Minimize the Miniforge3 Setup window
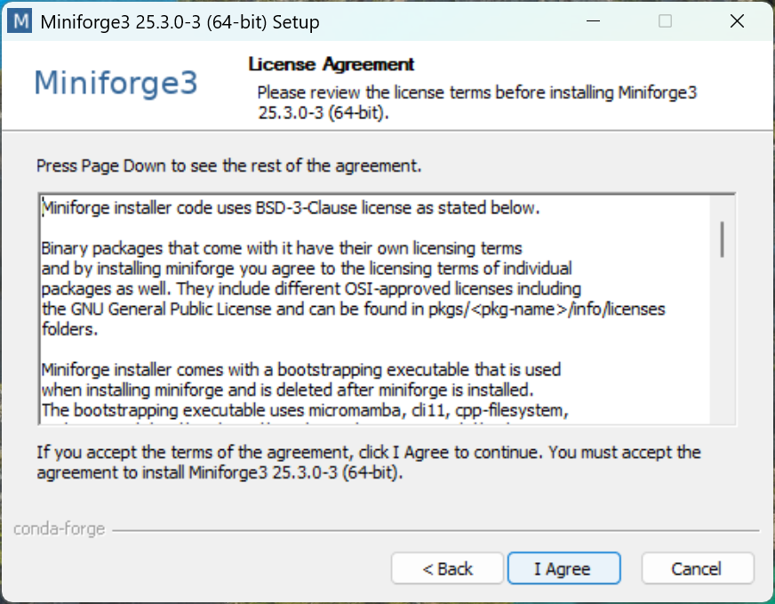 593,21
